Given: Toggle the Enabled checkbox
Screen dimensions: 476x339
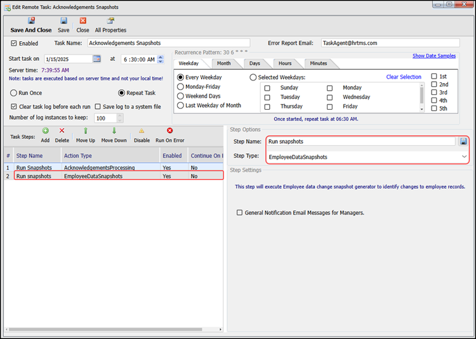Looking at the screenshot, I should [15, 44].
